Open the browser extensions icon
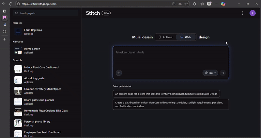This screenshot has width=261, height=138. tap(194, 4)
